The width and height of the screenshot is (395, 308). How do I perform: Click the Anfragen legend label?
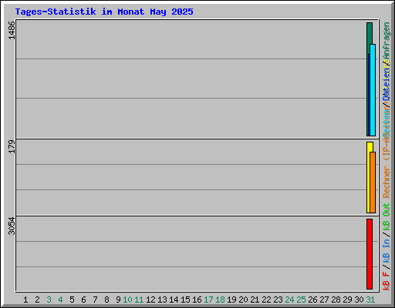tap(387, 41)
